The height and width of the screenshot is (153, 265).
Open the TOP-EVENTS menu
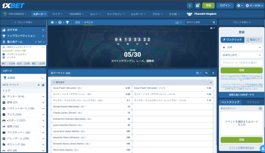tap(15, 14)
